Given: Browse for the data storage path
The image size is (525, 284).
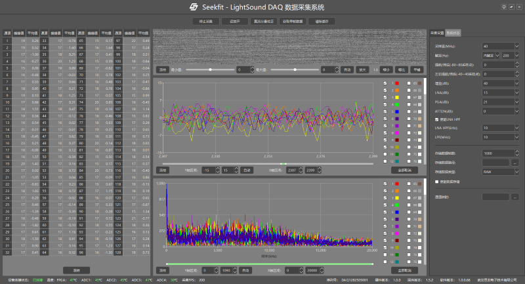Looking at the screenshot, I should 515,163.
